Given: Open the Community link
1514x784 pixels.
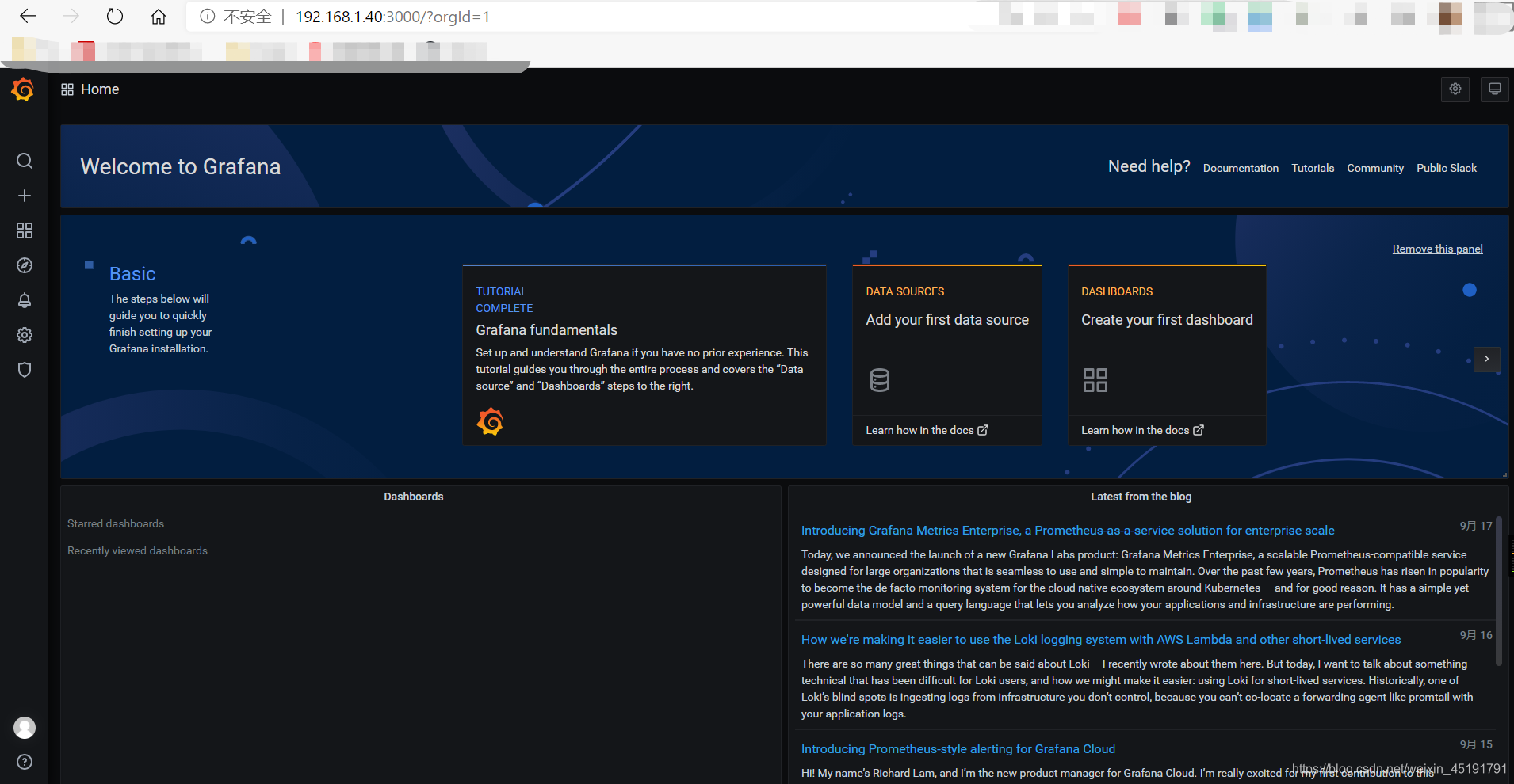Looking at the screenshot, I should tap(1375, 168).
